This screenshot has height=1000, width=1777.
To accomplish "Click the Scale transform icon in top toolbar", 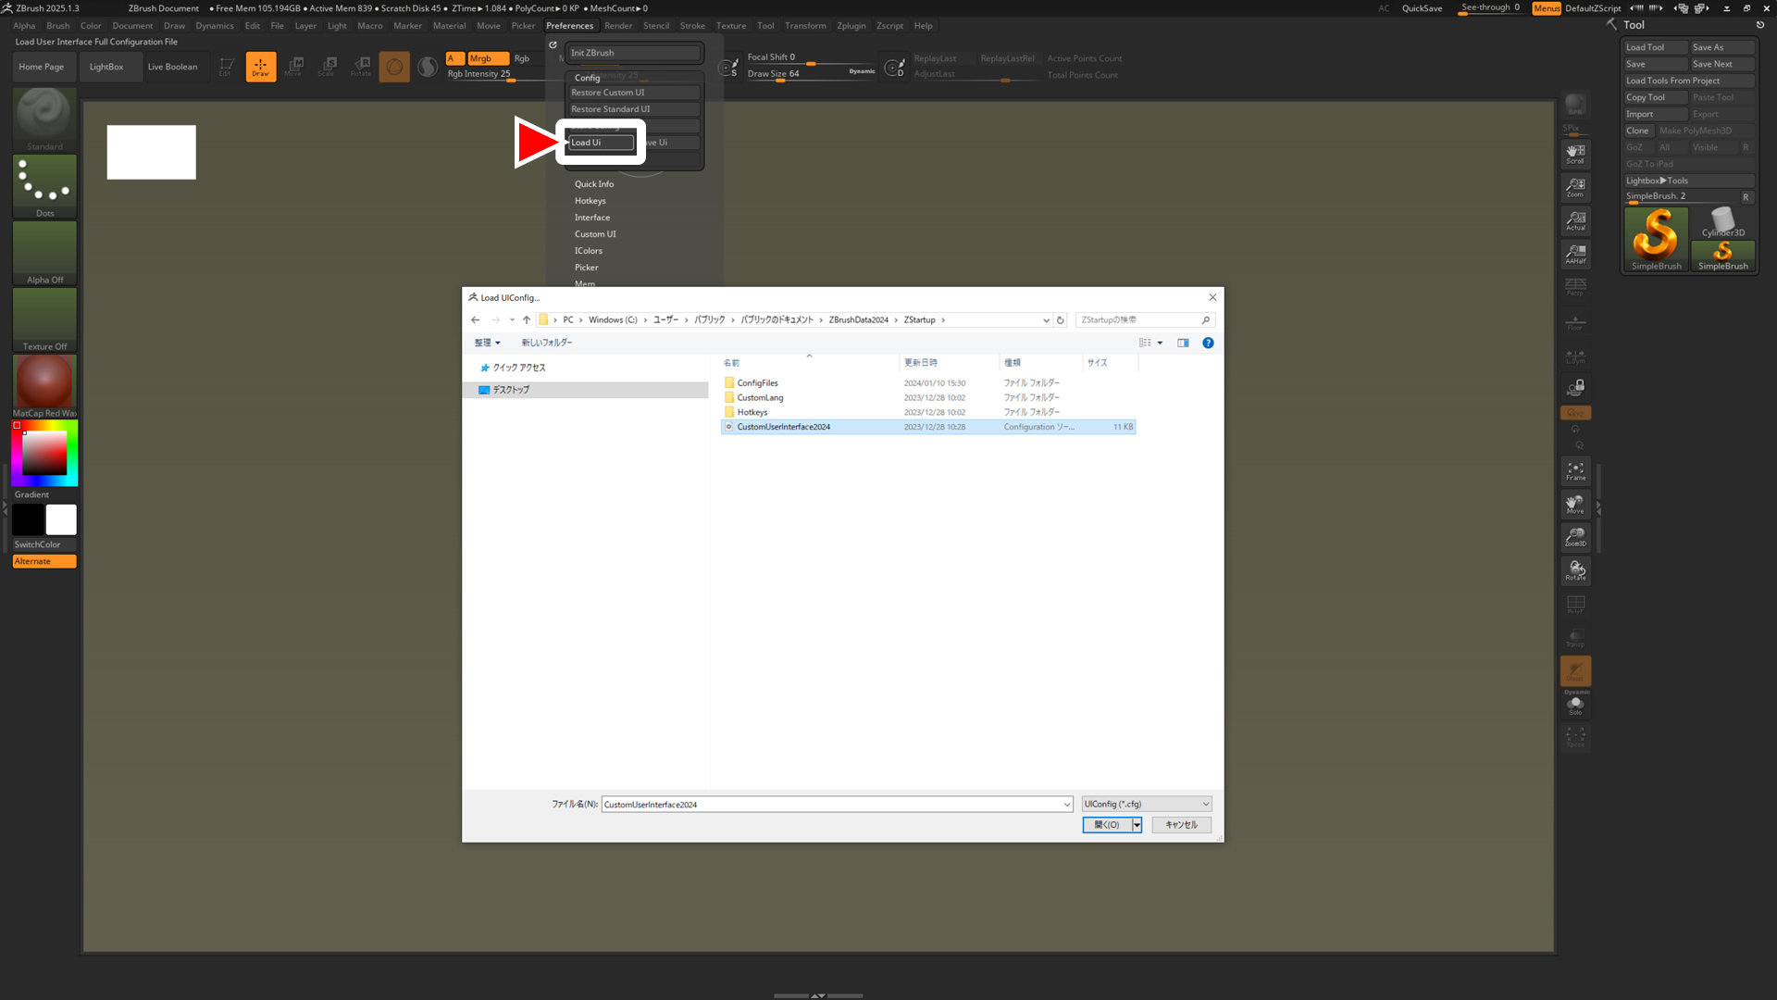I will point(328,67).
